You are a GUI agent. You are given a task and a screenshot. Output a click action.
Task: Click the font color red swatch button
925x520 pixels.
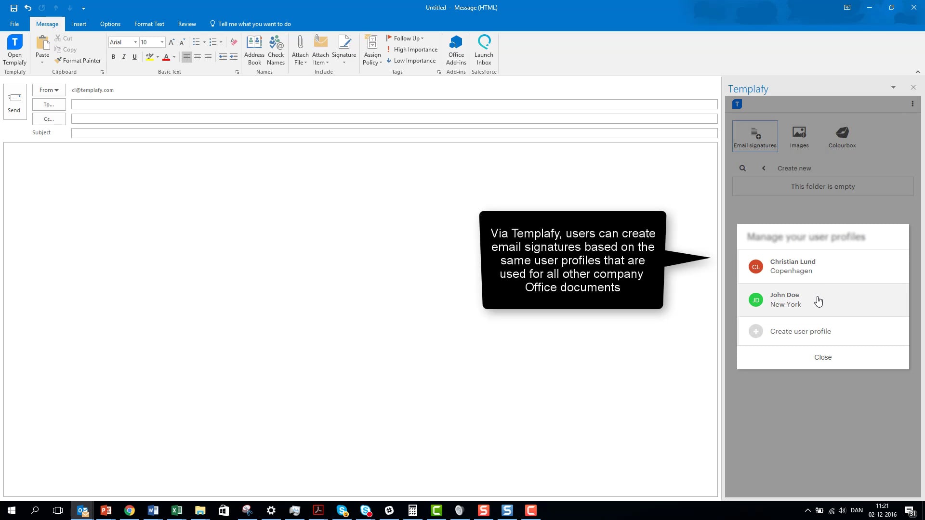coord(166,57)
